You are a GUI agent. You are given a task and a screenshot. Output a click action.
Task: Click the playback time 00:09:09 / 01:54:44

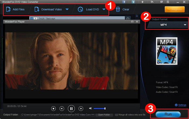pos(17,106)
